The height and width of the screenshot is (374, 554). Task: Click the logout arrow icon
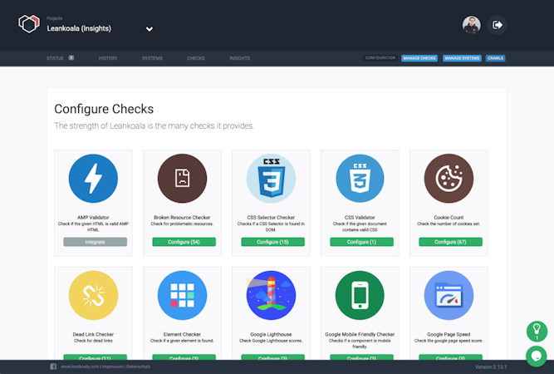coord(498,25)
